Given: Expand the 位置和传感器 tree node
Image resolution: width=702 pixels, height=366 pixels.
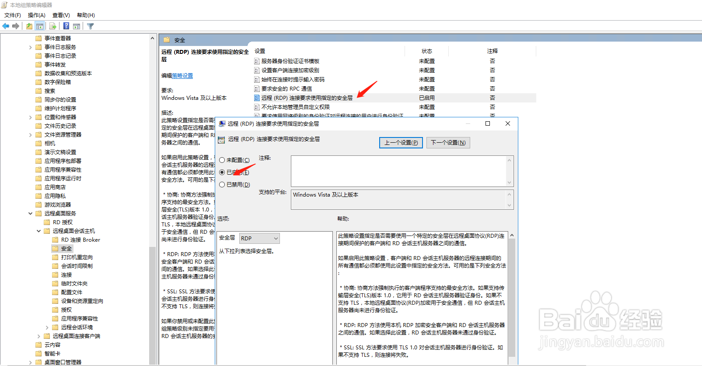Looking at the screenshot, I should pyautogui.click(x=30, y=117).
